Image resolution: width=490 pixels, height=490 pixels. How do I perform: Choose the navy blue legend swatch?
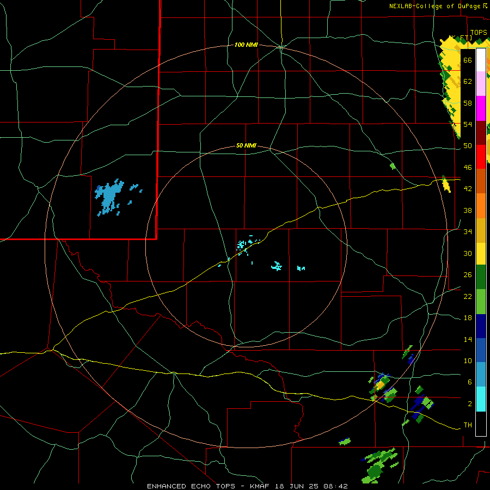point(481,326)
